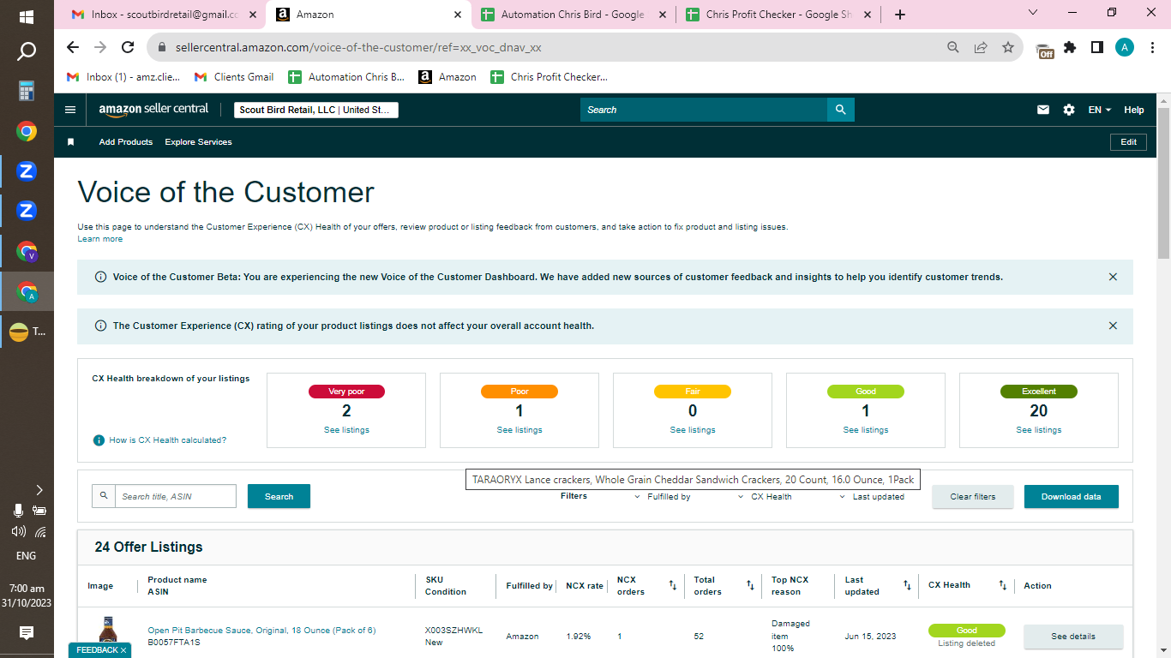1171x658 pixels.
Task: Switch to Automation Chris Bird Google tab
Action: (x=572, y=15)
